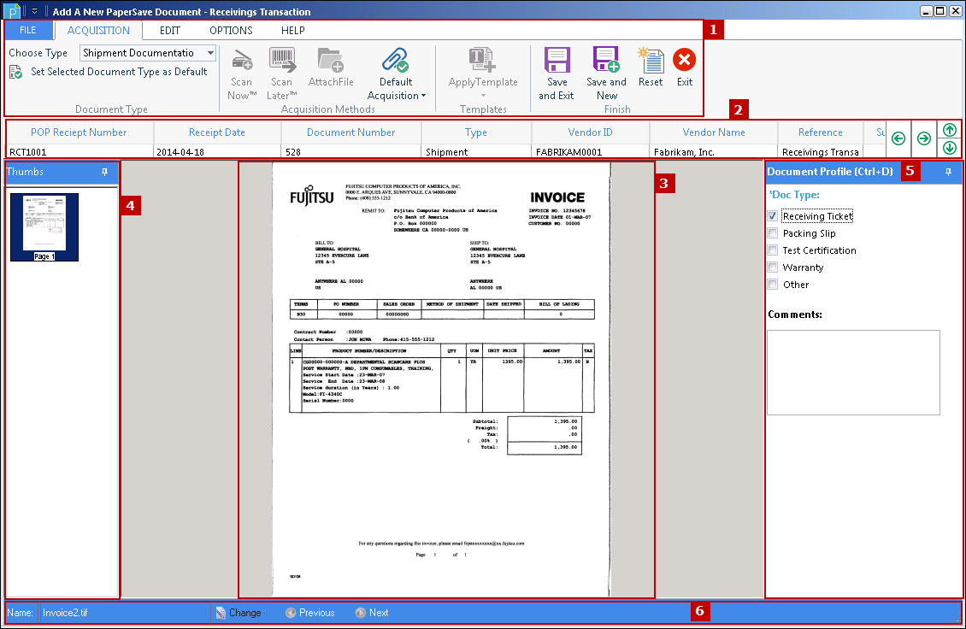Screen dimensions: 966x629
Task: Click the green right arrow navigation icon
Action: pos(923,138)
